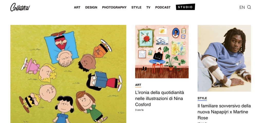Screen dimensions: 263x123
Task: Go home via the Collateral logo
Action: (x=20, y=7)
